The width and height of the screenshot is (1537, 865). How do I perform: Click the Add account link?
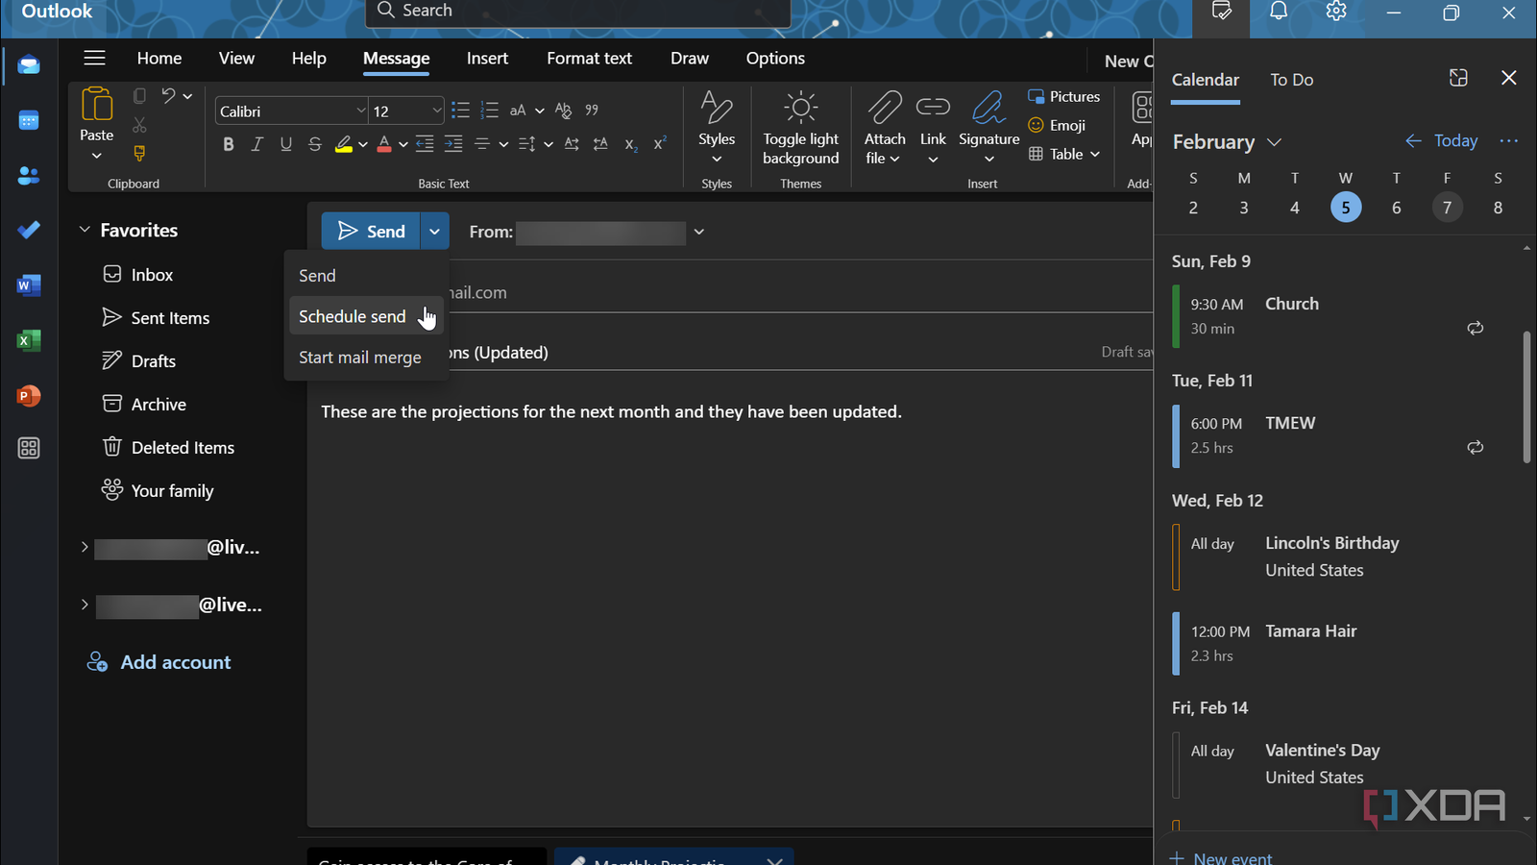coord(175,662)
